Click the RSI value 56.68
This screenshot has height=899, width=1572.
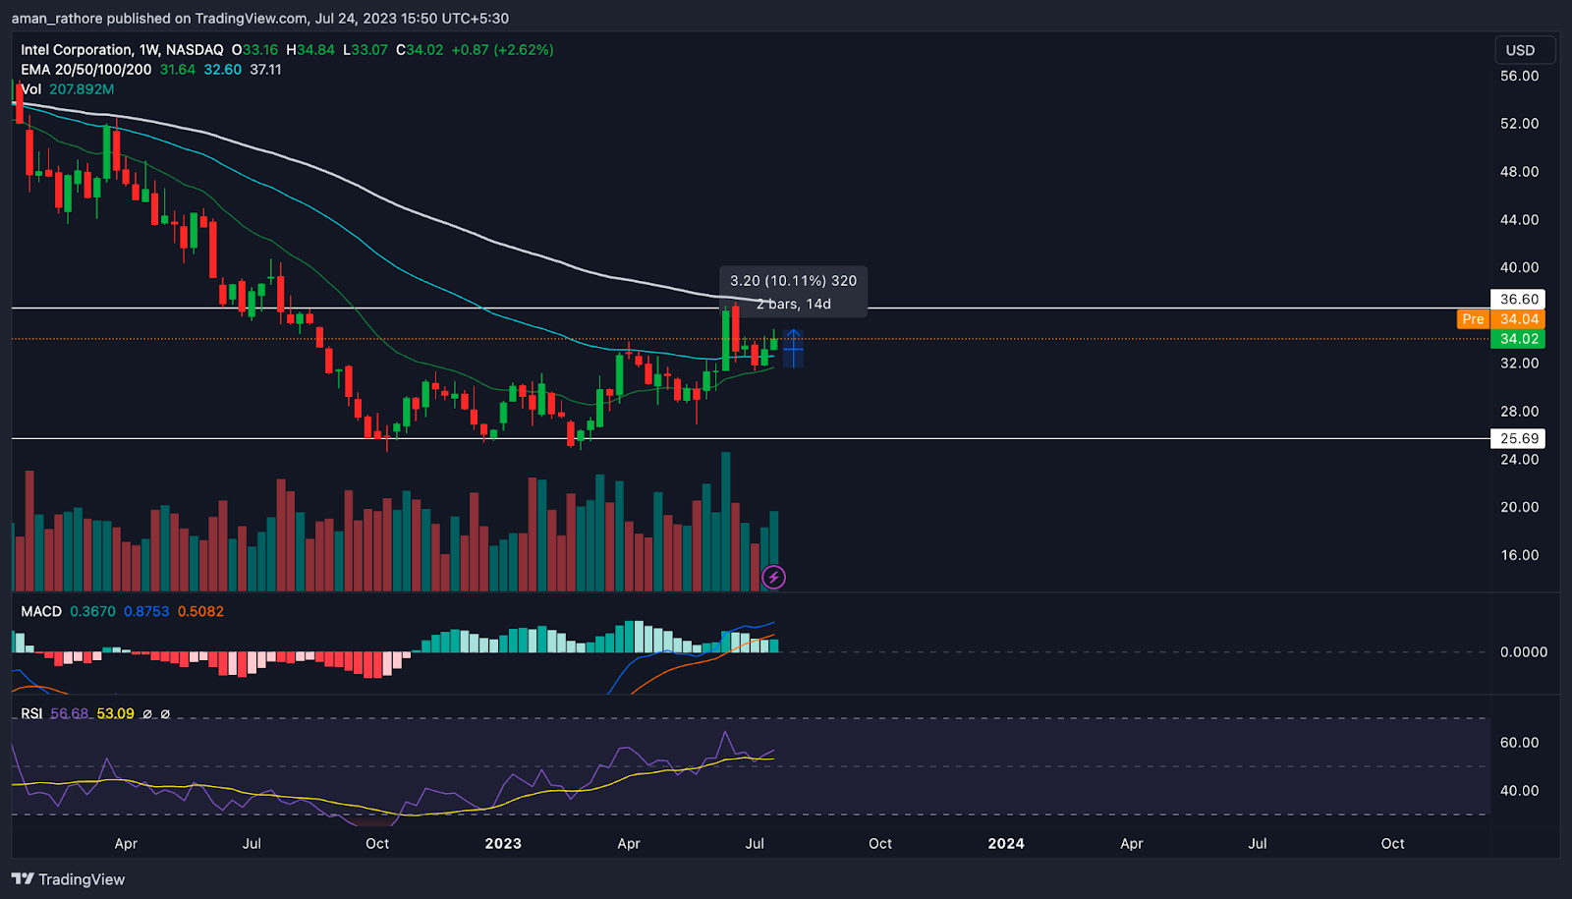coord(69,713)
